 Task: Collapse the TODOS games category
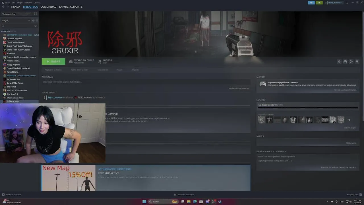(2, 31)
